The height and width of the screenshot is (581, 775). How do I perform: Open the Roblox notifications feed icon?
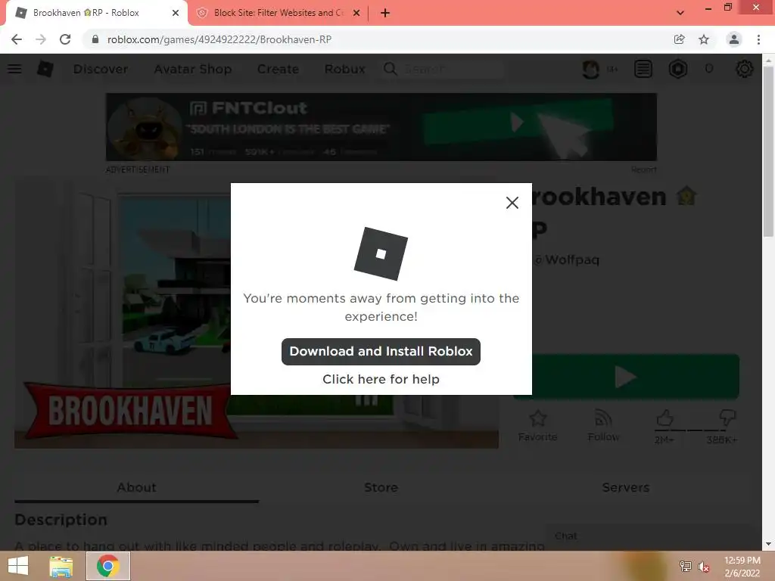(x=643, y=69)
